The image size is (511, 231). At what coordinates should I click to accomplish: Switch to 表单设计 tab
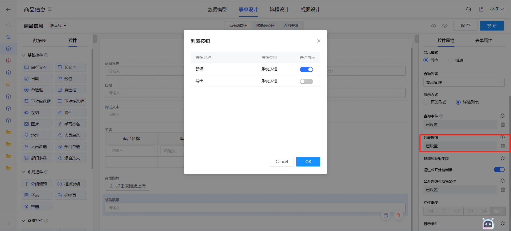248,10
